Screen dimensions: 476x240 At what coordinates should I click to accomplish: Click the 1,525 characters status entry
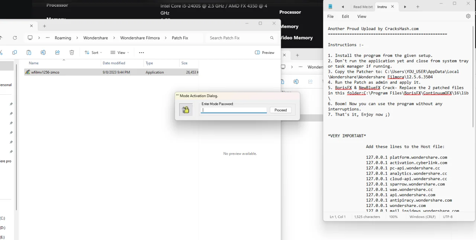click(x=367, y=217)
